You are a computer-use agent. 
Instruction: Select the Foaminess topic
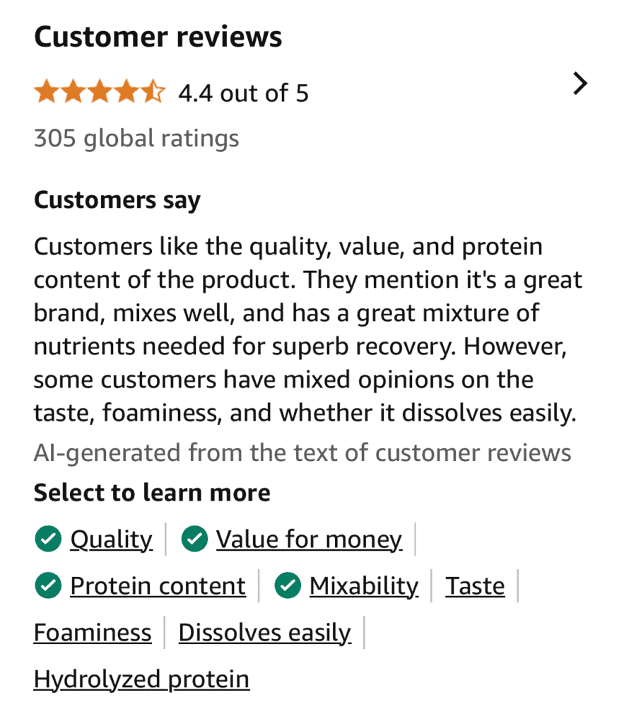92,632
